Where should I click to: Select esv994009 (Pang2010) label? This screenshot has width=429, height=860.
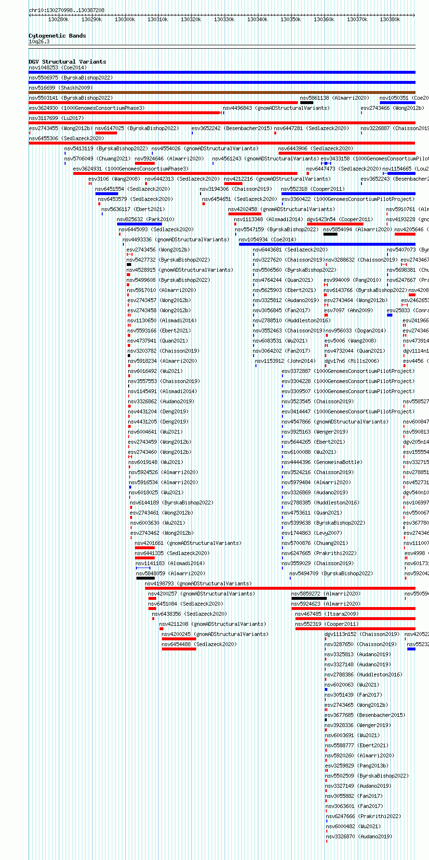(352, 280)
